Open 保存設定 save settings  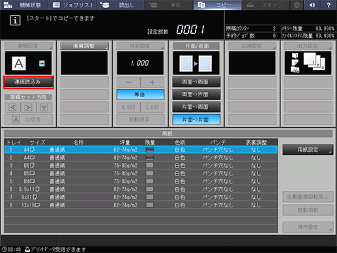click(308, 227)
